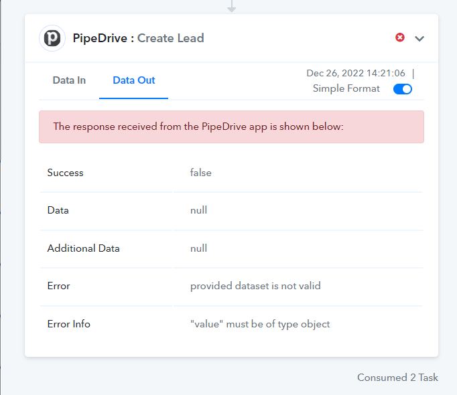
Task: Toggle the Simple Format switch off
Action: point(403,89)
